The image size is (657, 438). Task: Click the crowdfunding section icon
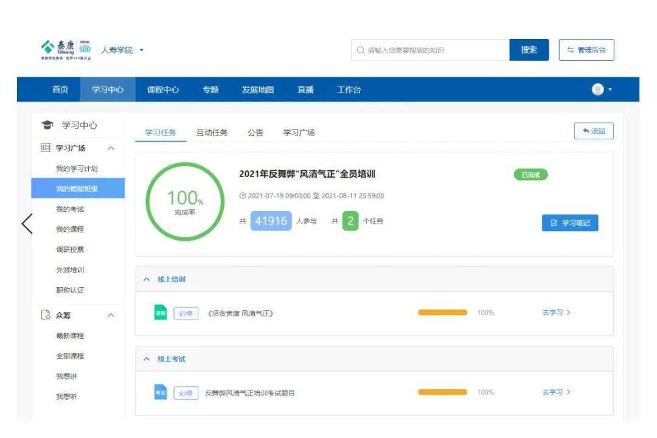point(45,315)
